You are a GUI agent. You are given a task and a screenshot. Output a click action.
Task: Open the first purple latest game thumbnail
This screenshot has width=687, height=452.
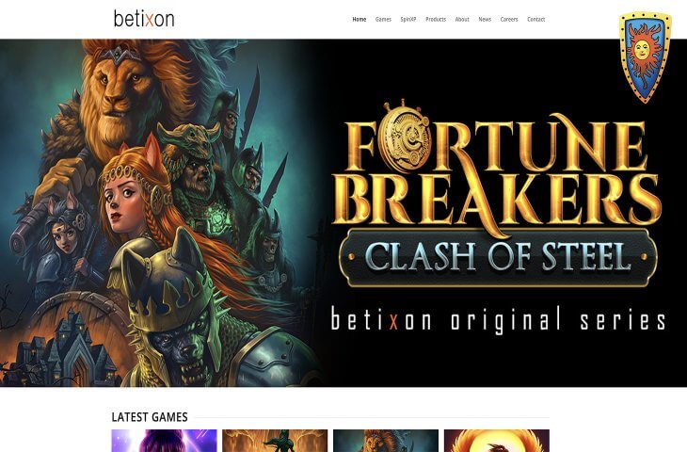tap(165, 441)
